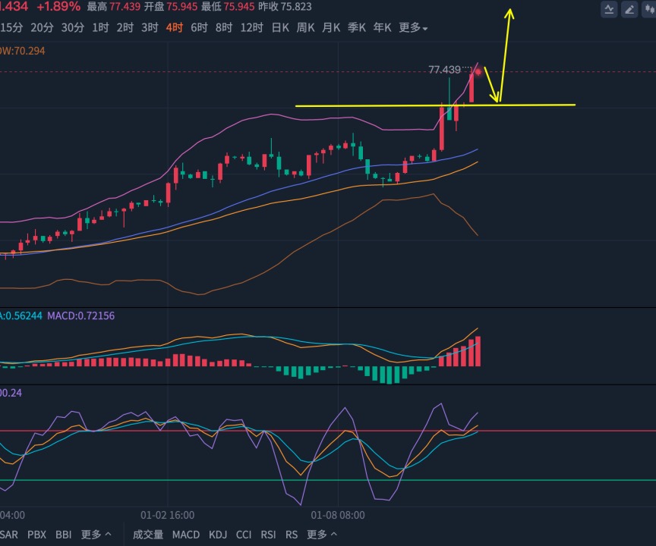Click the 开盘 75.945 header value
Screen dimensions: 656x546
171,7
